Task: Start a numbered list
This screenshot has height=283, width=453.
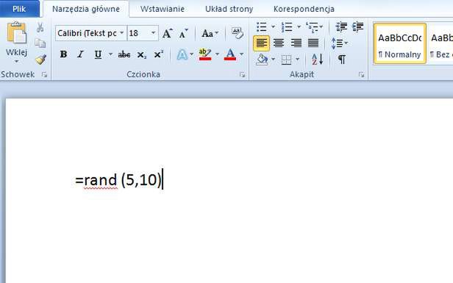Action: pyautogui.click(x=287, y=27)
